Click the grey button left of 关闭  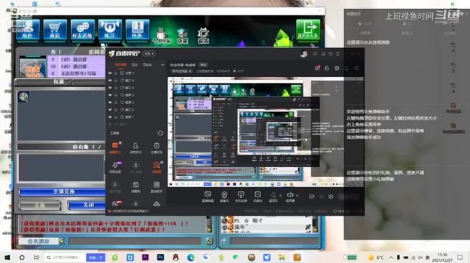pyautogui.click(x=40, y=205)
